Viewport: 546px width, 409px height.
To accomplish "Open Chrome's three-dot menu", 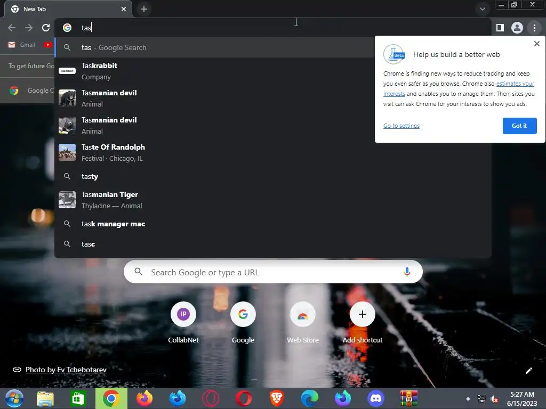I will [534, 28].
